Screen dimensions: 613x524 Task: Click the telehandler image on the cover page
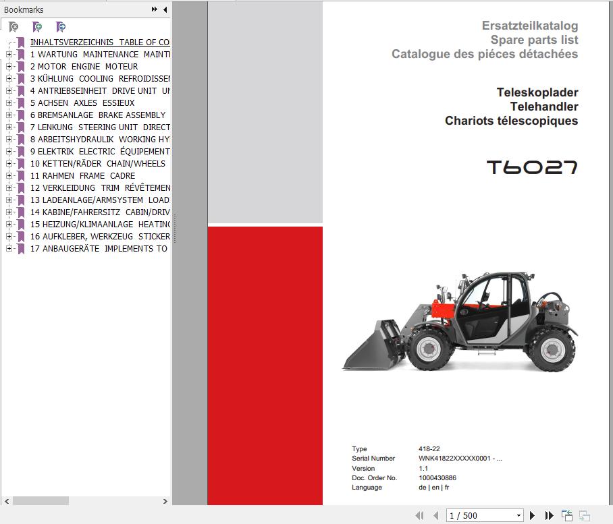(460, 321)
